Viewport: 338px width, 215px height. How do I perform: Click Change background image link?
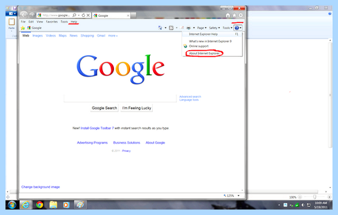(x=41, y=187)
